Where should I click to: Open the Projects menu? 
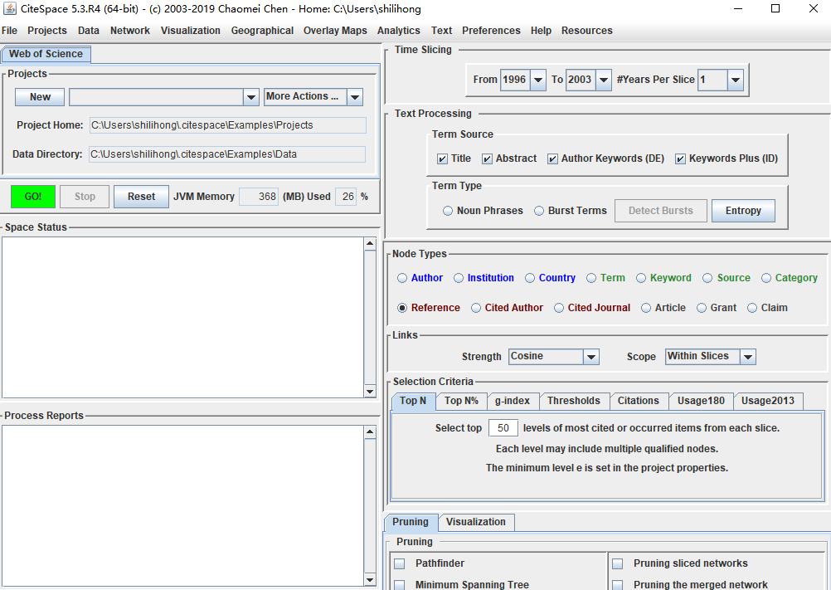click(47, 31)
